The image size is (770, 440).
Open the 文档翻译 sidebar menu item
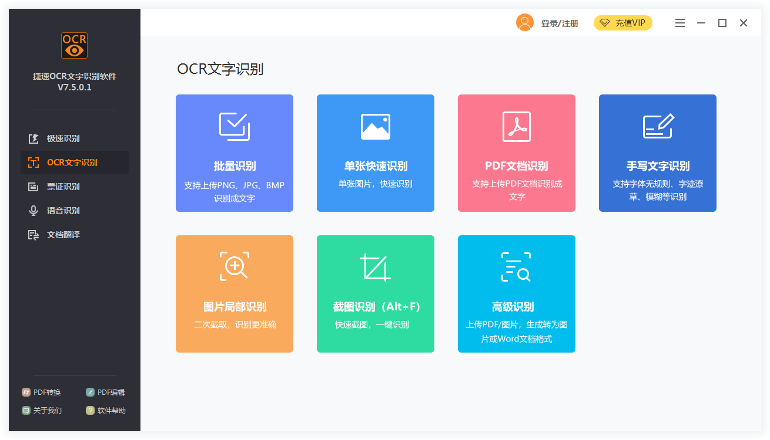(x=75, y=235)
